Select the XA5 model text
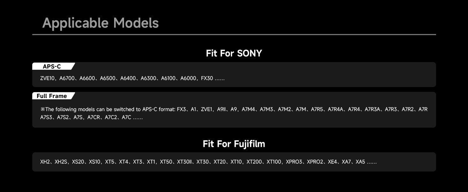Viewport: 468px width, 192px height. pyautogui.click(x=360, y=162)
